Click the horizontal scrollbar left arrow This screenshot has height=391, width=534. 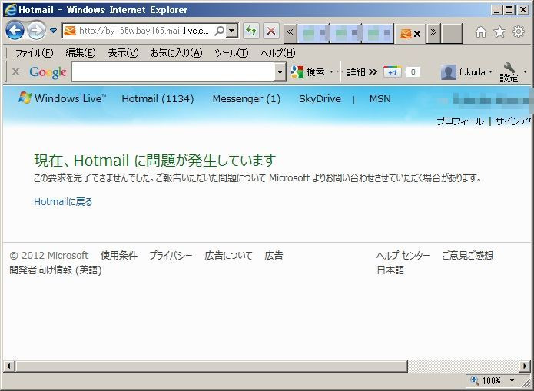pos(8,366)
